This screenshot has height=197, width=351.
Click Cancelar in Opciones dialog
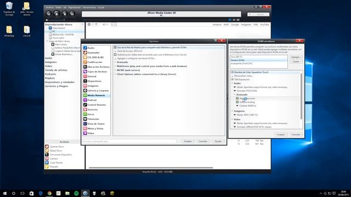[x=203, y=141]
